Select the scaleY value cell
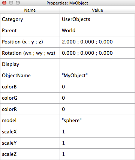Screen dimensions: 135x160 click(x=97, y=143)
